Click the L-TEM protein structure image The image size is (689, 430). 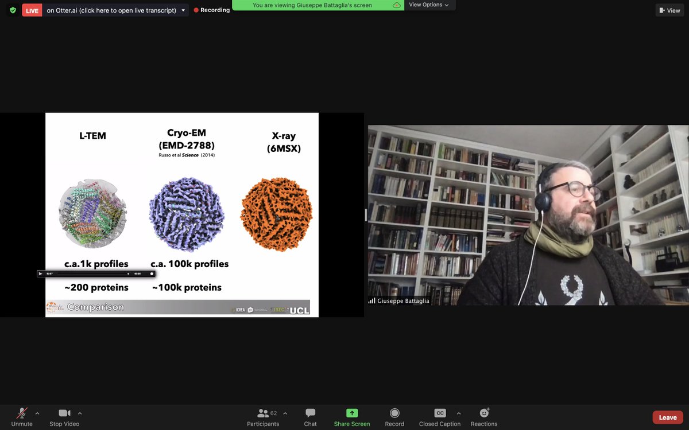tap(92, 213)
